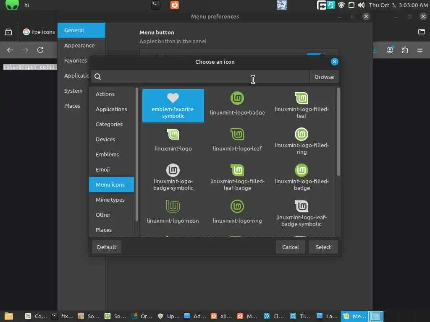The image size is (430, 322).
Task: Choose the linuxmint-logo-badge icon
Action: click(237, 104)
